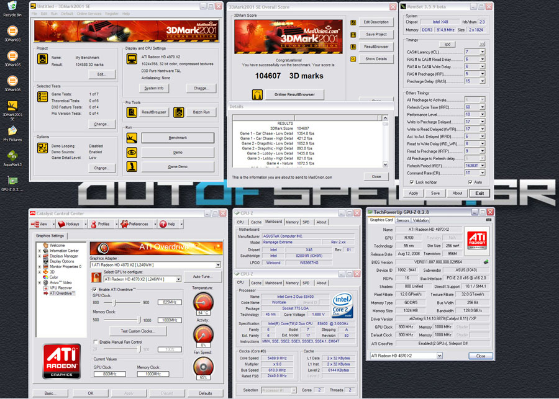Check Enable Manual Fan Control
559x399 pixels.
(95, 342)
